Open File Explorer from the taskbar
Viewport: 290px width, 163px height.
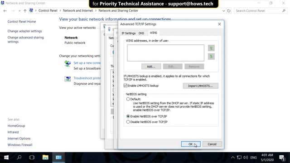click(x=45, y=157)
